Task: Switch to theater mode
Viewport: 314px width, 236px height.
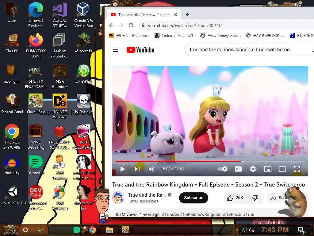Action: click(282, 169)
